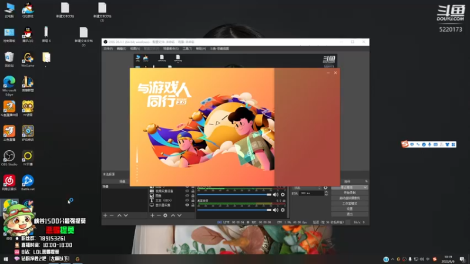Open the 英雄联盟 League of Legends shortcut
Screen dimensions: 470x264
pos(28,84)
